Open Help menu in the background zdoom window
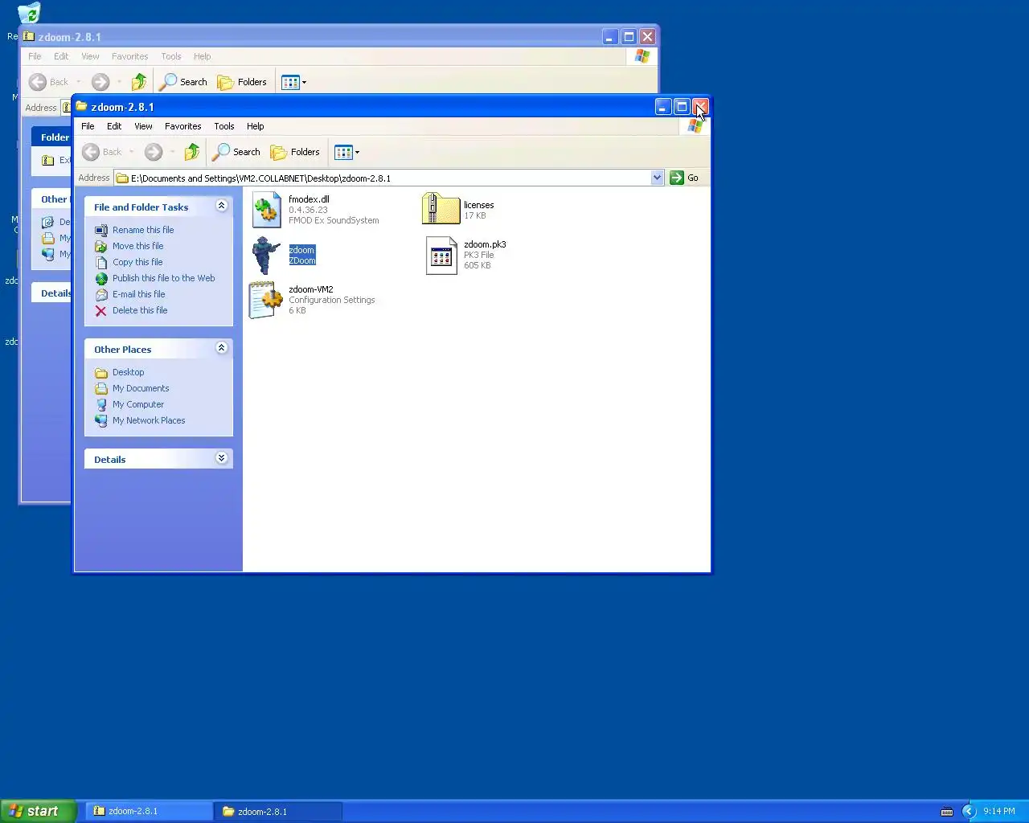This screenshot has height=823, width=1029. (203, 56)
